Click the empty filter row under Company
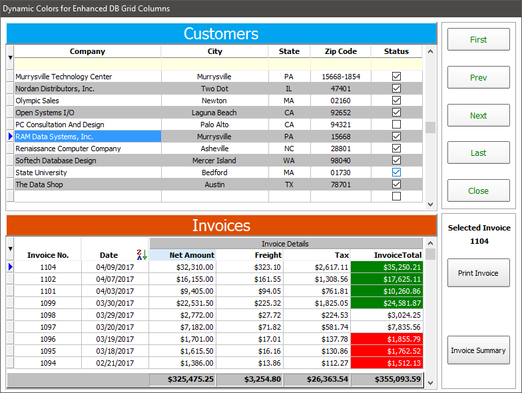Viewport: 522px width, 393px height. click(x=87, y=64)
